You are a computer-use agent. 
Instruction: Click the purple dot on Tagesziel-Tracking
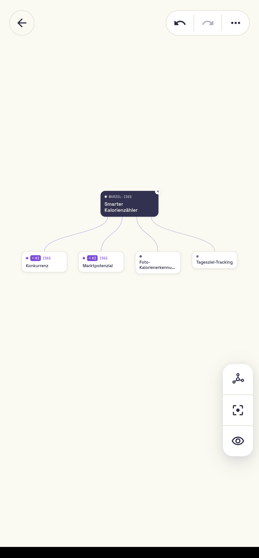(x=198, y=256)
